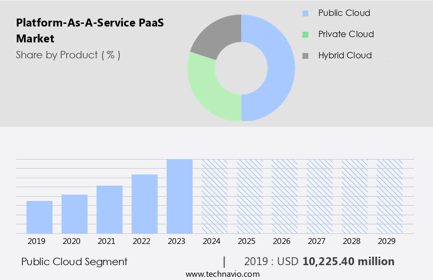Select the Private Cloud legend label
The width and height of the screenshot is (433, 280).
click(x=346, y=34)
